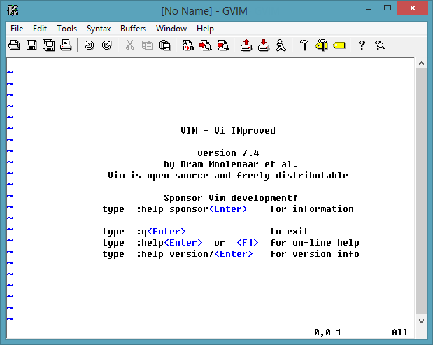Click the Redo toolbar icon
The image size is (433, 345).
pos(106,45)
